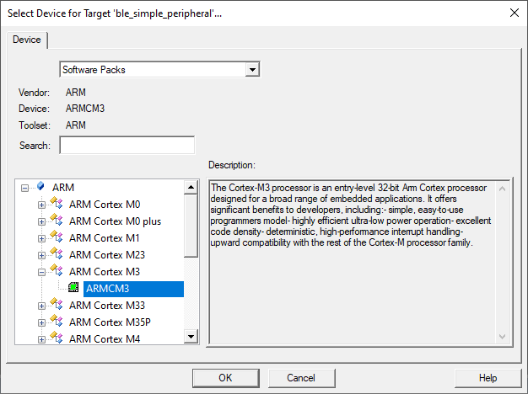Select the ARM root tree label
Screen dimensions: 528x394
(x=63, y=188)
